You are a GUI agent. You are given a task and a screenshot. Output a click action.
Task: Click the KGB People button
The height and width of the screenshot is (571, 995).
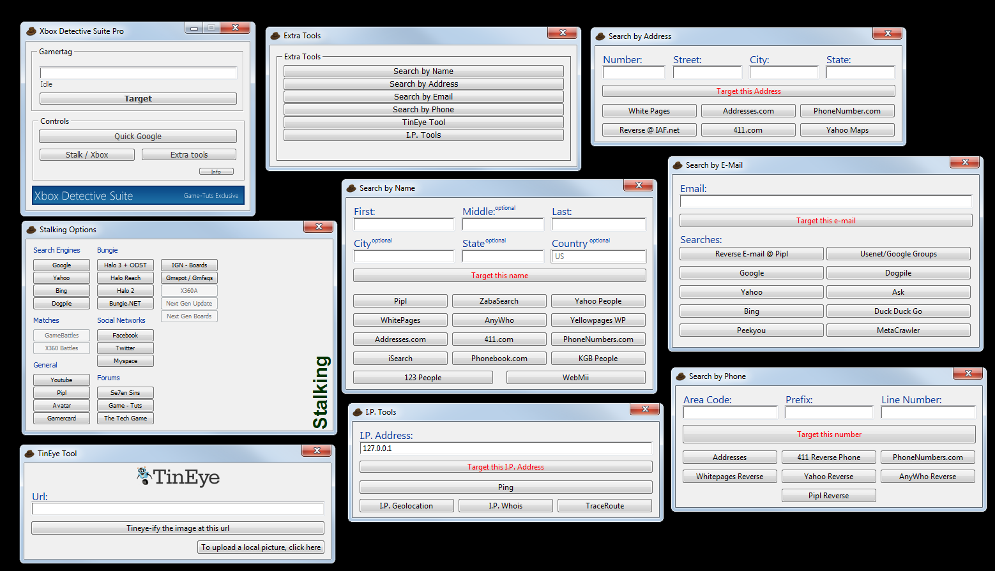click(x=598, y=359)
